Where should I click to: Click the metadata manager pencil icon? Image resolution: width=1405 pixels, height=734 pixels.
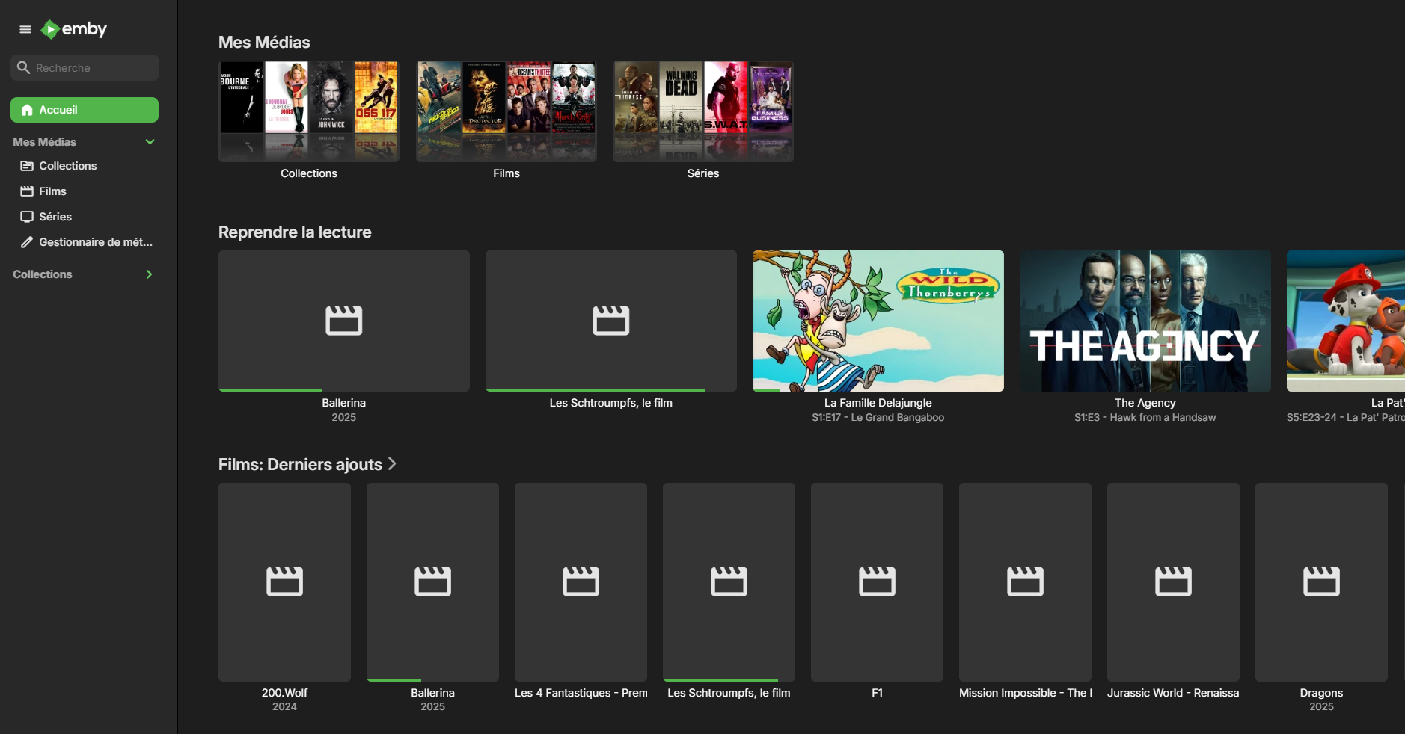27,242
